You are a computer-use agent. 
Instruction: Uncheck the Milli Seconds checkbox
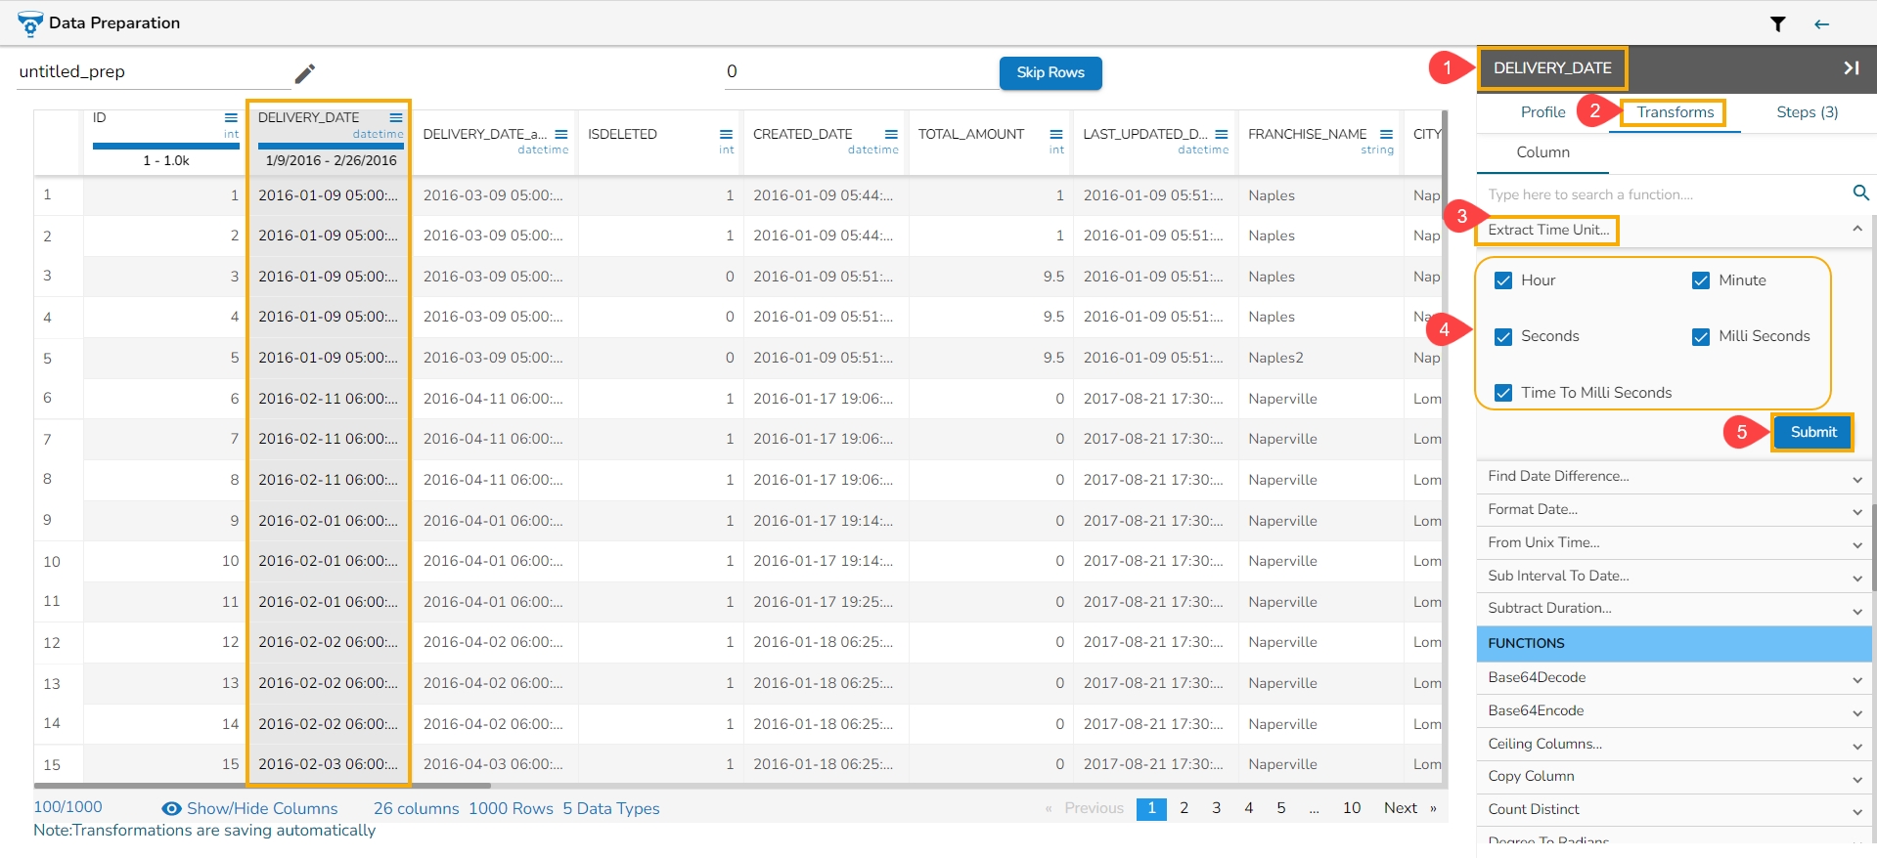(1701, 337)
